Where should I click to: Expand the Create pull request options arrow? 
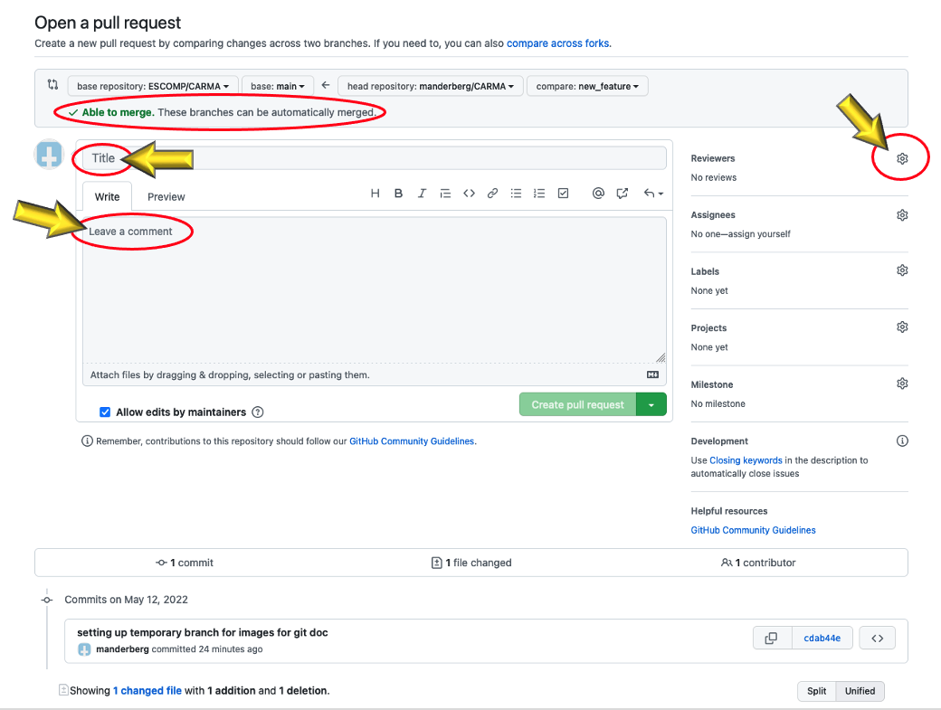[x=651, y=404]
